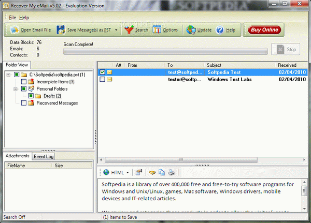Open the Save Message(s) as PST dropdown arrow
The height and width of the screenshot is (223, 311).
click(116, 30)
